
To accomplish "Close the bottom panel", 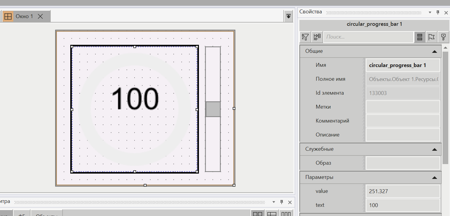I will tap(290, 202).
